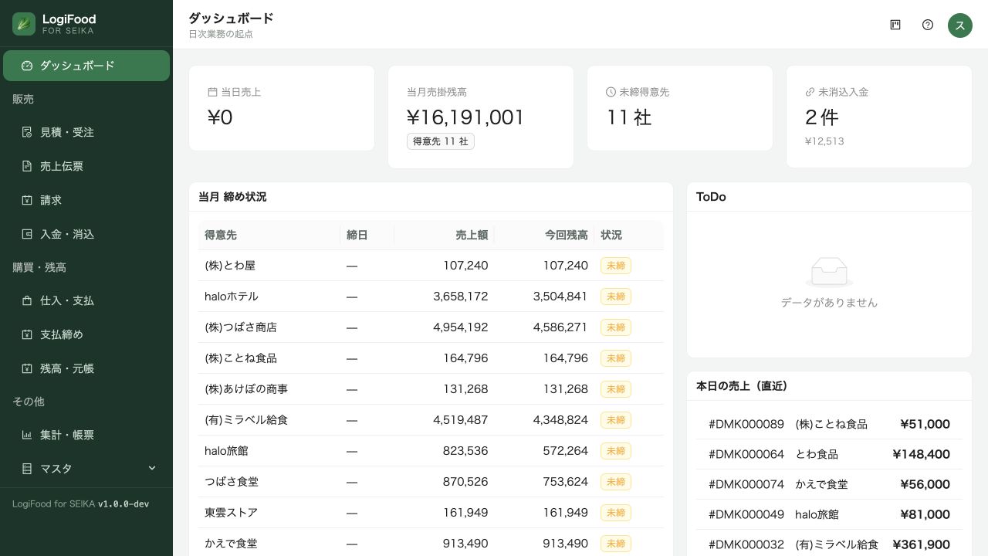Open the user avatar labeled ス

(x=960, y=25)
